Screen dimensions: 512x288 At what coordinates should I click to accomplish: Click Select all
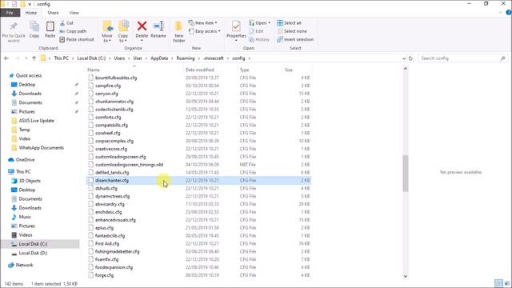coord(289,23)
